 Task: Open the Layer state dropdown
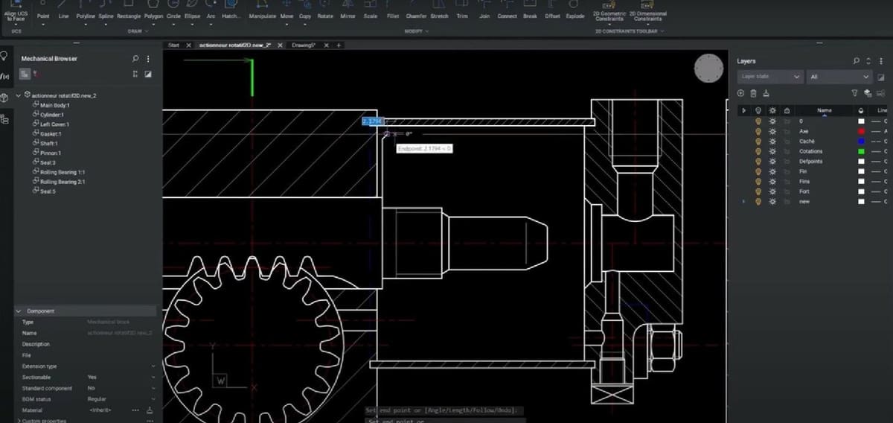click(770, 77)
